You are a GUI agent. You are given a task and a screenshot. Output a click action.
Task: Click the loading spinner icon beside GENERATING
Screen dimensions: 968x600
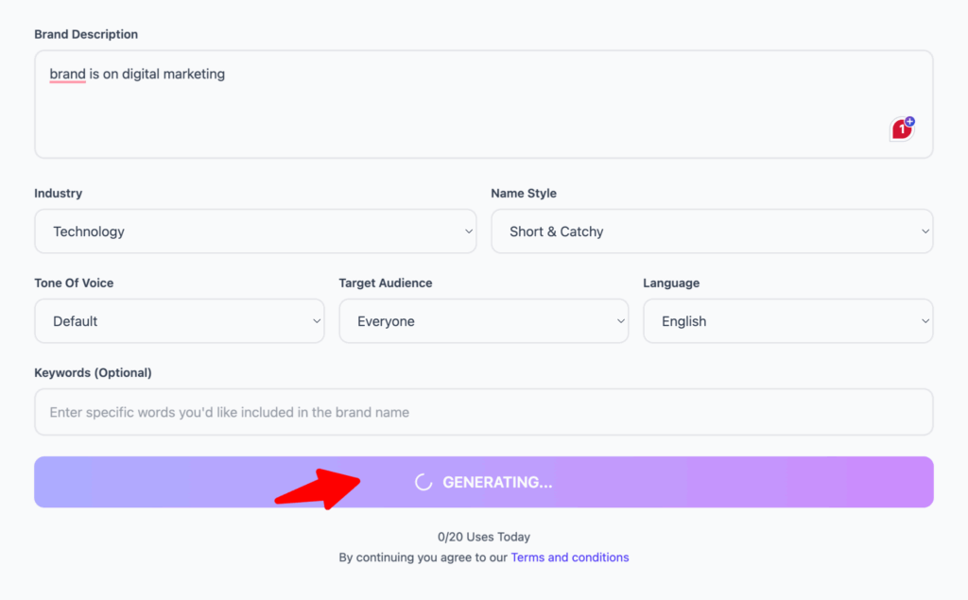[423, 483]
